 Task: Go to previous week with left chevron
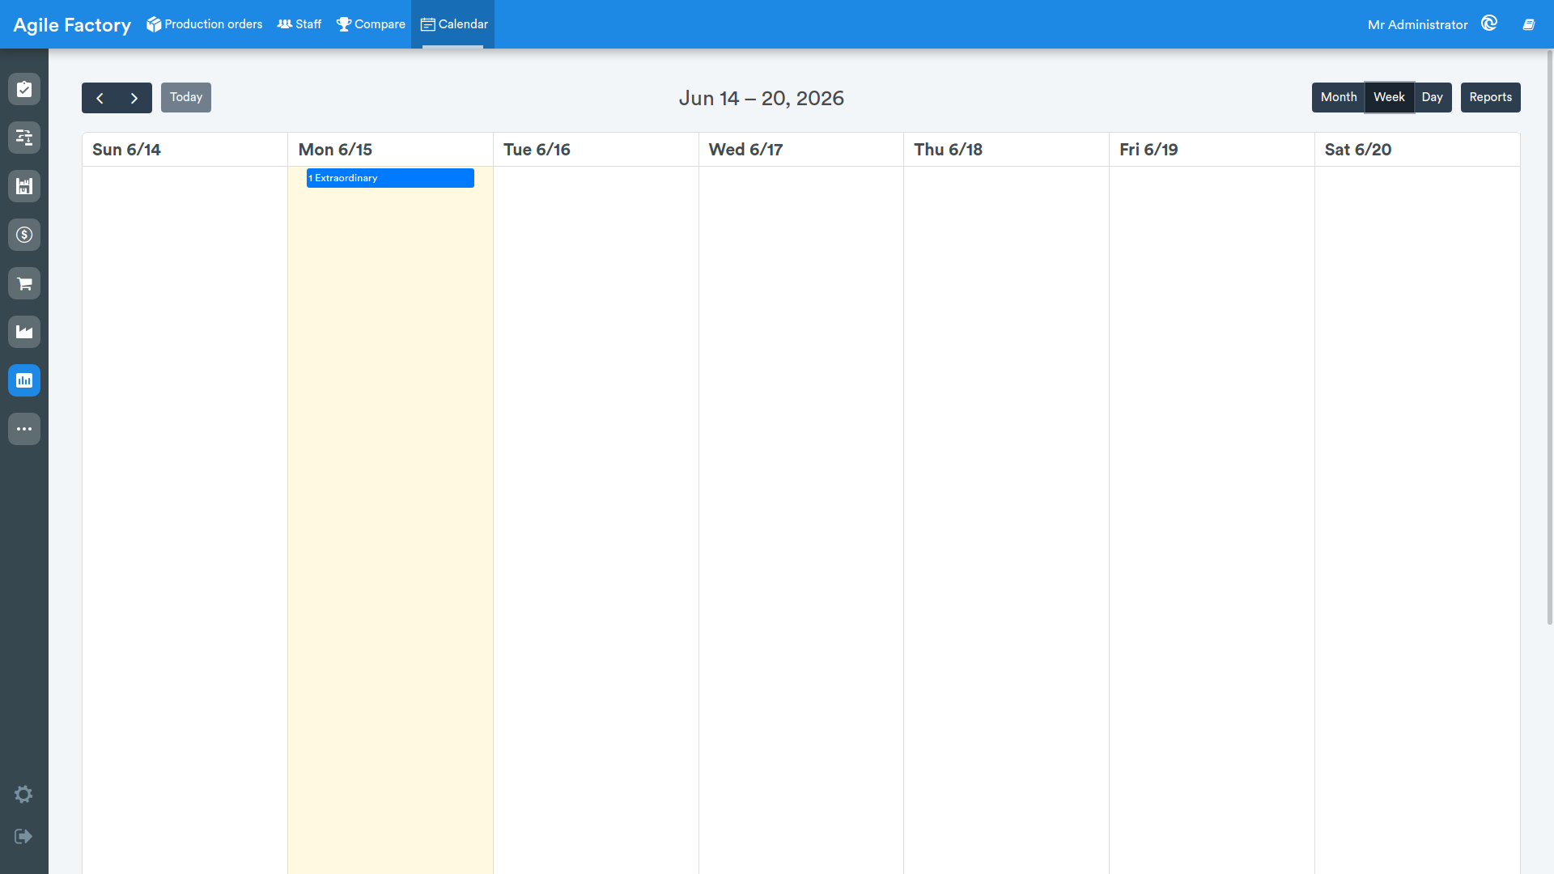pyautogui.click(x=100, y=98)
